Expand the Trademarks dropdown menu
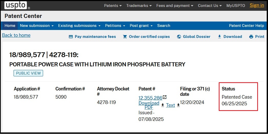 (x=139, y=6)
